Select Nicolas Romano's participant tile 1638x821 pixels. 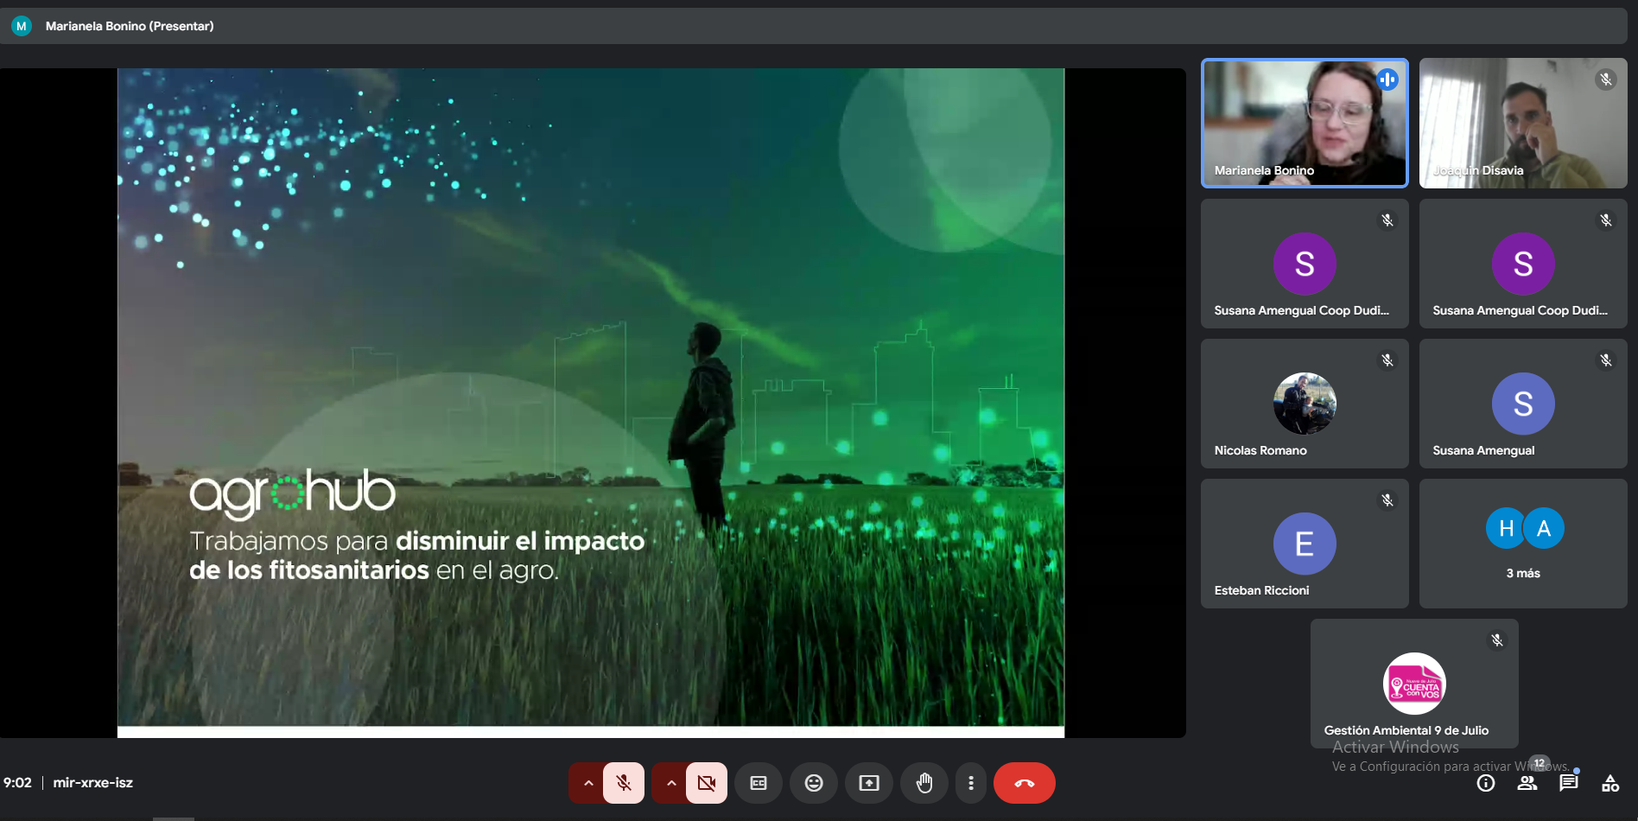click(x=1305, y=404)
